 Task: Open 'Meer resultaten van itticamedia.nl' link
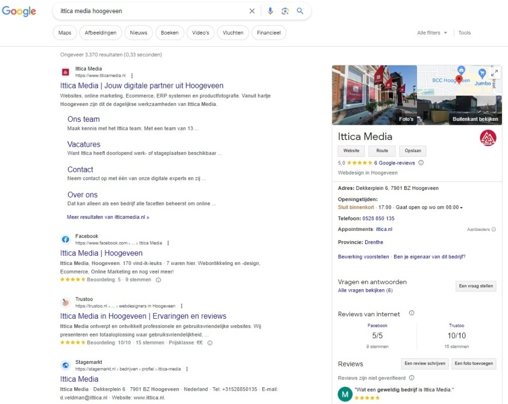108,217
